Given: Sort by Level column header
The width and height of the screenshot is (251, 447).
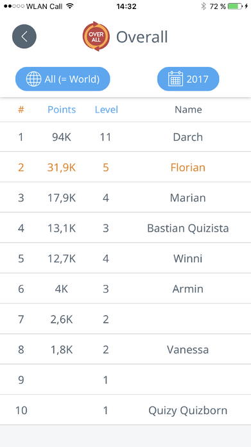Looking at the screenshot, I should click(107, 110).
